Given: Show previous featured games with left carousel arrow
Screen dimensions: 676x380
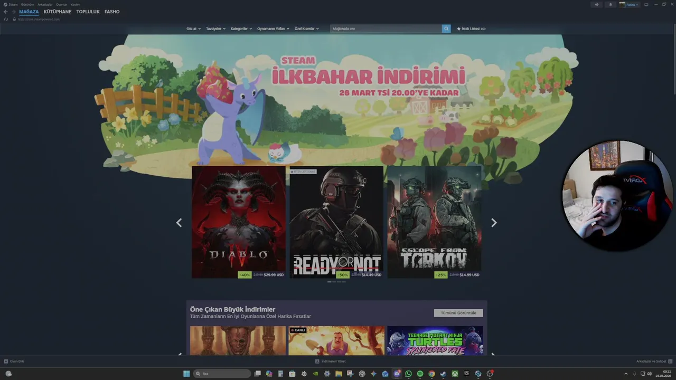Looking at the screenshot, I should pos(179,223).
